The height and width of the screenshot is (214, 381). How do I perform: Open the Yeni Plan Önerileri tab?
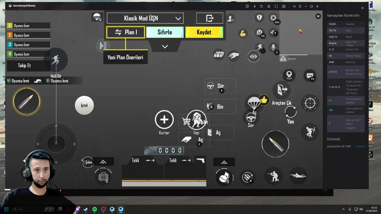point(125,57)
